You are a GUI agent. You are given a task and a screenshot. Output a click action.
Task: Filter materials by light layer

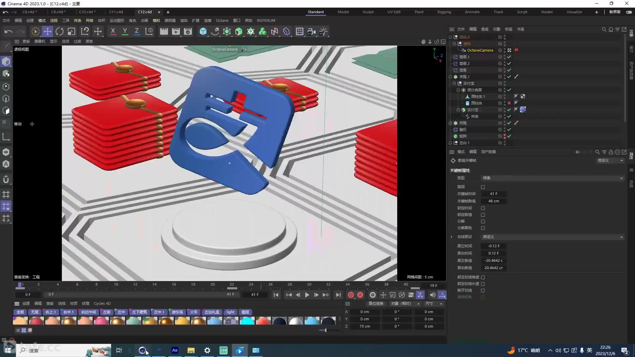tap(231, 312)
